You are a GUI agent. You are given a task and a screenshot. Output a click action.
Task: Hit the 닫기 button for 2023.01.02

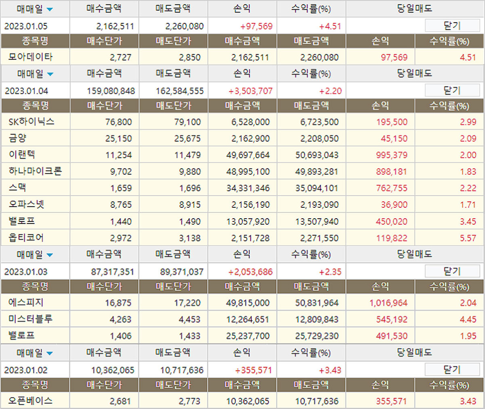pyautogui.click(x=452, y=370)
